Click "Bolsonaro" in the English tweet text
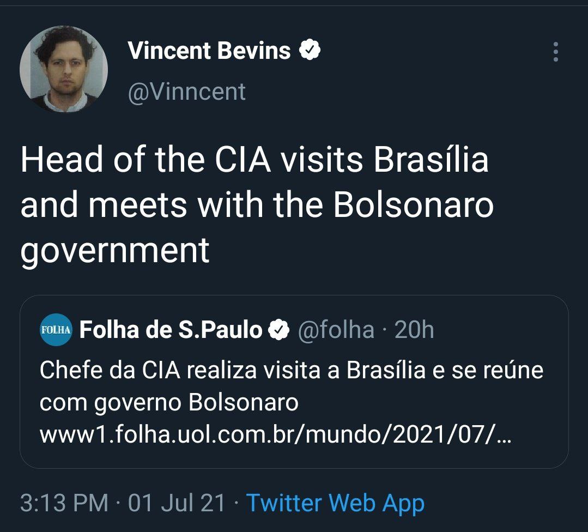 point(413,206)
